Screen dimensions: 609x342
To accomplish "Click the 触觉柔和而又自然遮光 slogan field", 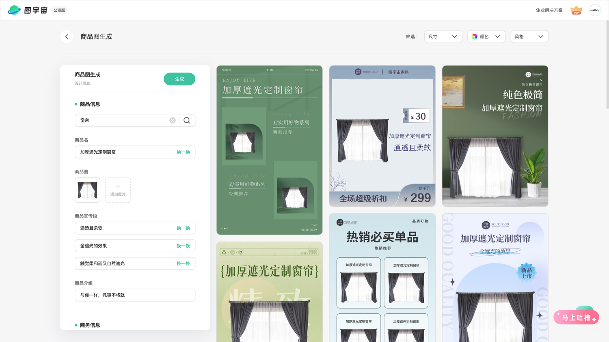I will click(x=135, y=263).
